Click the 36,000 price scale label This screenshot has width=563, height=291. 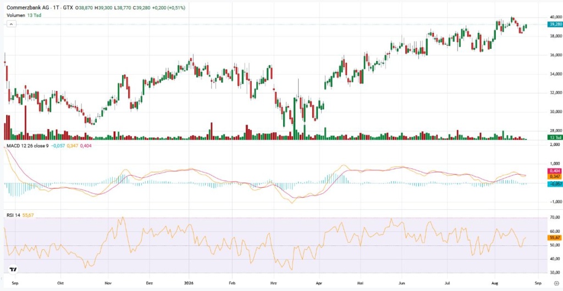pos(555,55)
